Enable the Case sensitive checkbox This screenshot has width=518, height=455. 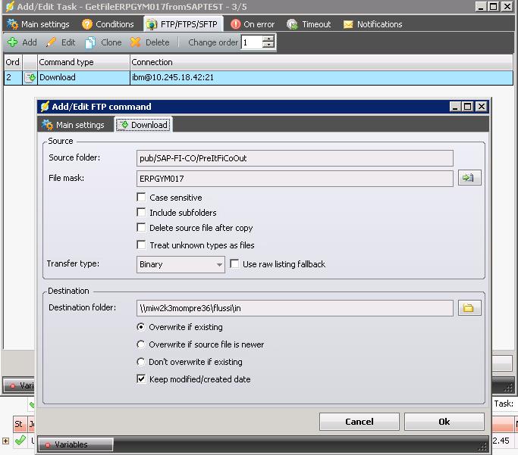(x=141, y=198)
